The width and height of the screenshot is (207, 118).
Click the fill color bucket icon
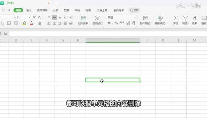coord(24,23)
